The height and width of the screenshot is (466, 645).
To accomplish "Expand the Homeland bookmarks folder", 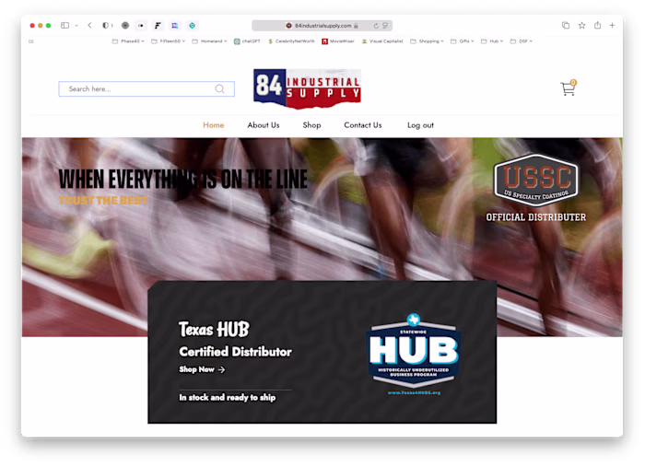I will tap(209, 41).
